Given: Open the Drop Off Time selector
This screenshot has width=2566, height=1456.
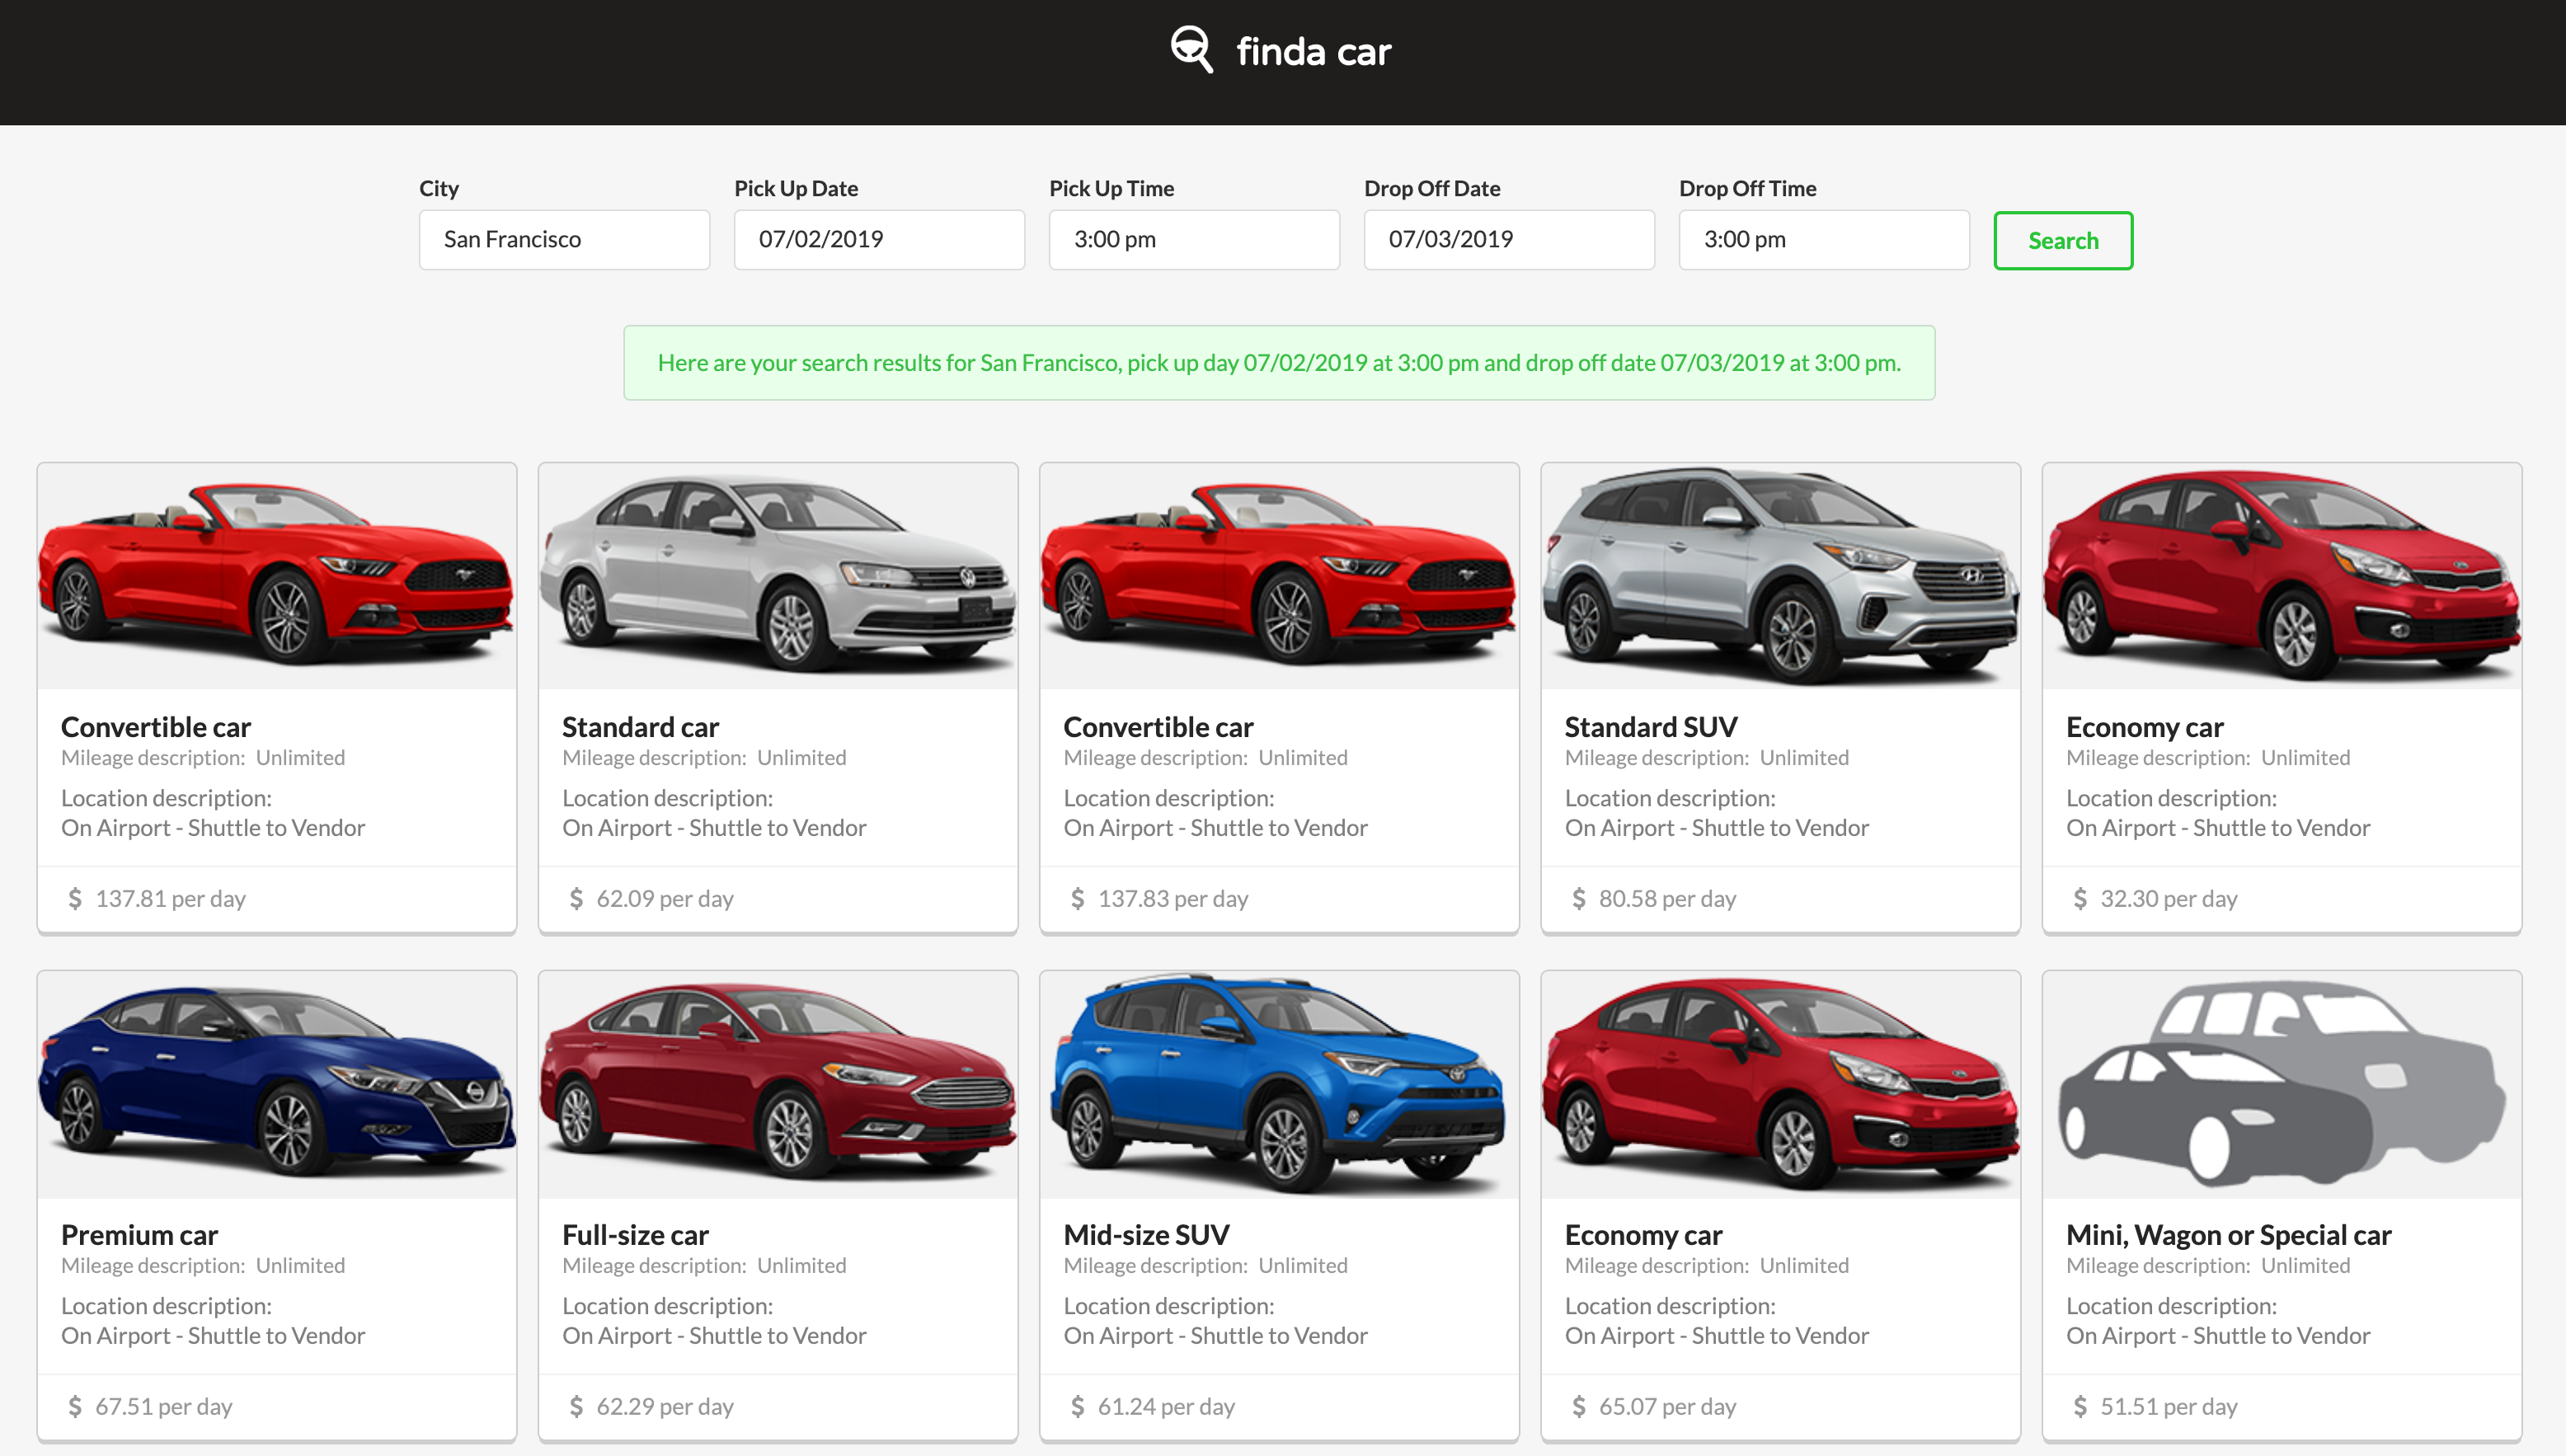Looking at the screenshot, I should (x=1823, y=240).
